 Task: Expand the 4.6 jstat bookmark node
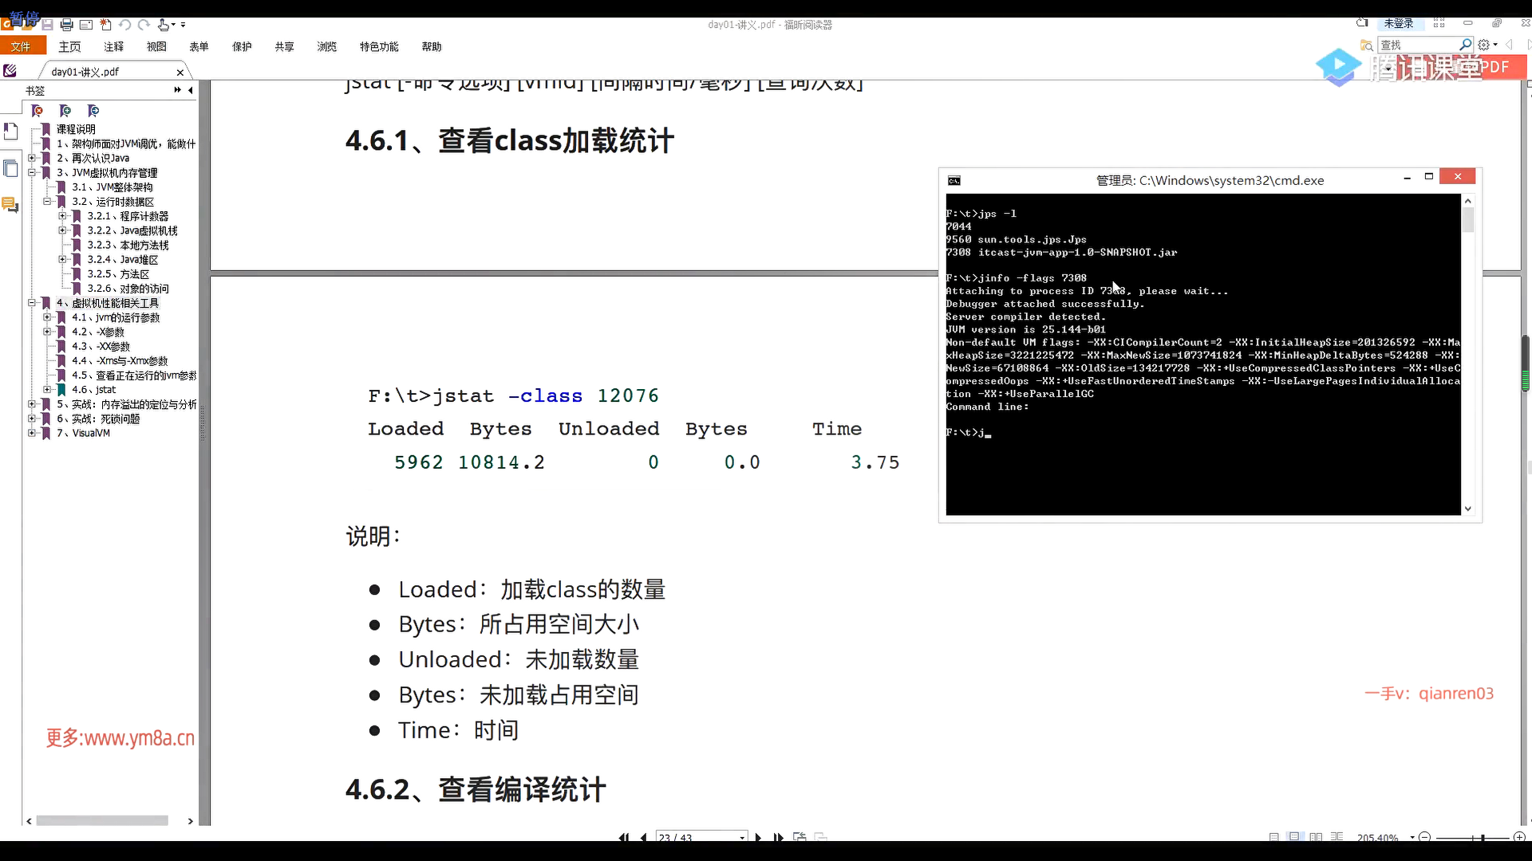[x=47, y=389]
